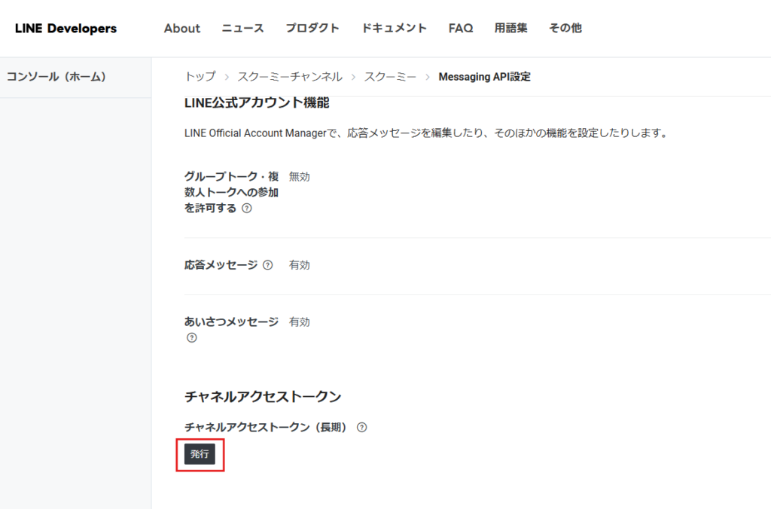Go to スクーミーチャンネル breadcrumb link

290,77
